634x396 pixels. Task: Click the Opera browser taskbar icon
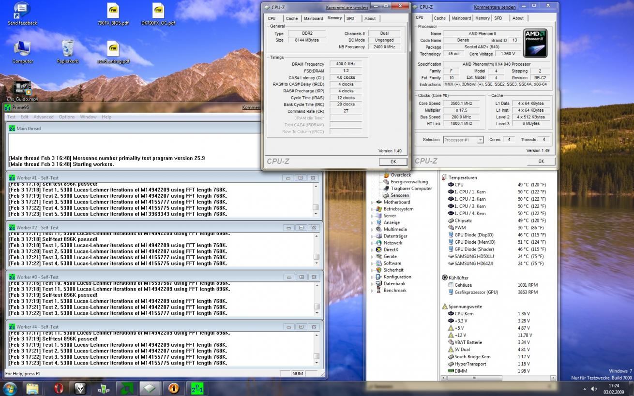58,388
